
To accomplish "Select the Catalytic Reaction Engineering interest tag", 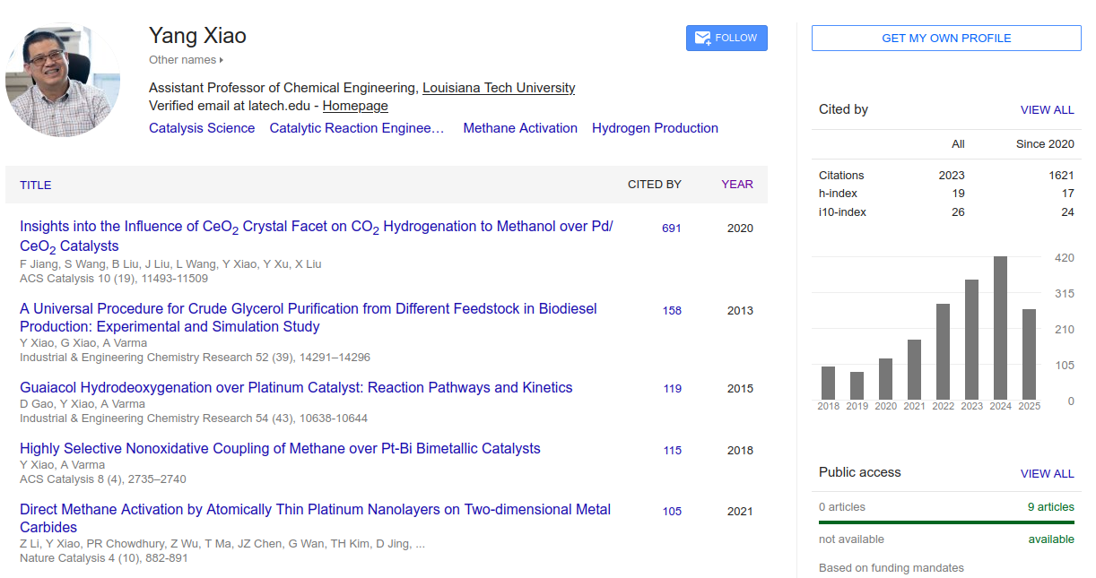I will pyautogui.click(x=357, y=128).
